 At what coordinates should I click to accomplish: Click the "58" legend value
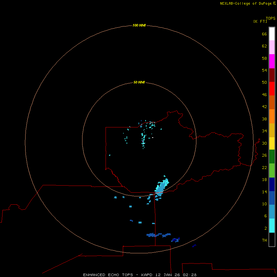tap(264, 58)
